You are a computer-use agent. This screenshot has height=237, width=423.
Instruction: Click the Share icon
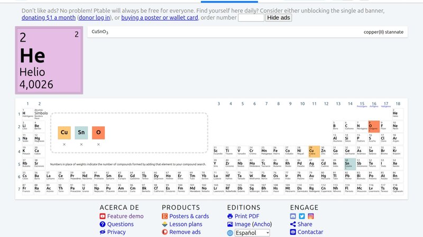coord(293,224)
